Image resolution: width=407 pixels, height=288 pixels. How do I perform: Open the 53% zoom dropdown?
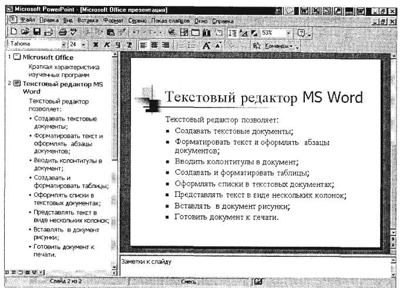tap(288, 33)
